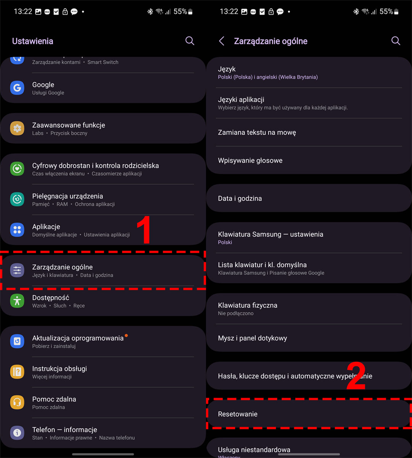Open the Google services icon entry
The image size is (412, 458).
tap(17, 88)
